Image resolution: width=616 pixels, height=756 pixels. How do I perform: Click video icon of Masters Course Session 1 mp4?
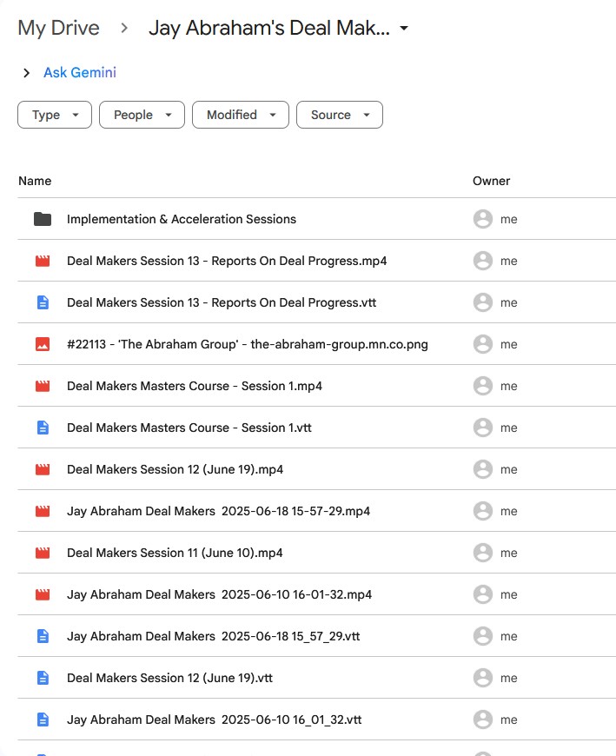click(43, 386)
